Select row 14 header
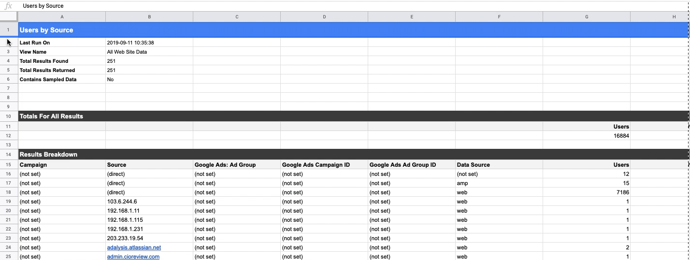690x260 pixels. point(9,155)
